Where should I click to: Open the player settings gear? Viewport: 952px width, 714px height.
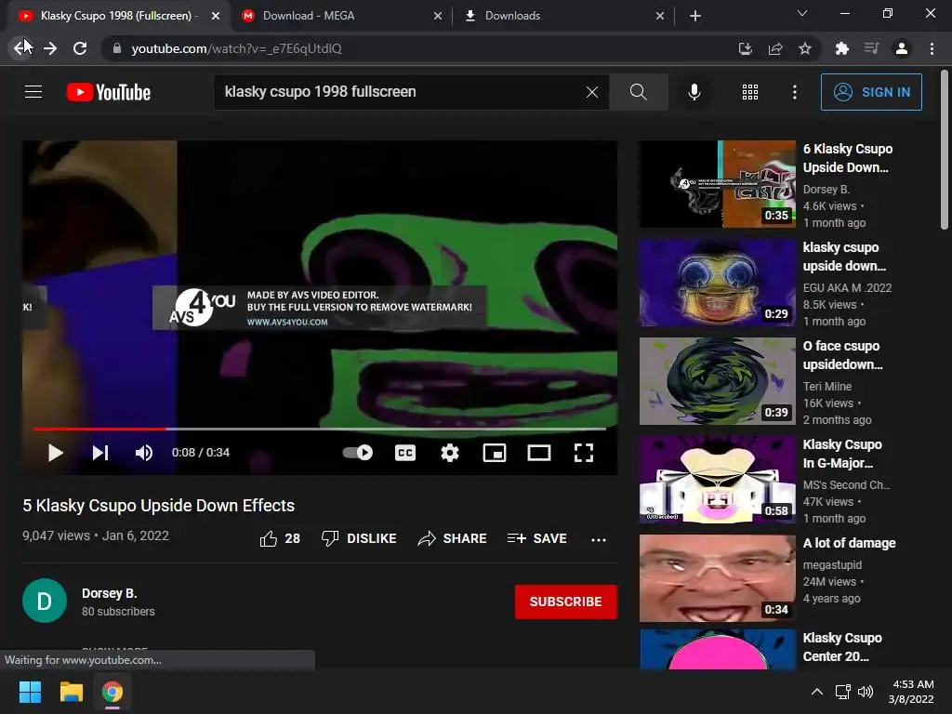(x=450, y=453)
